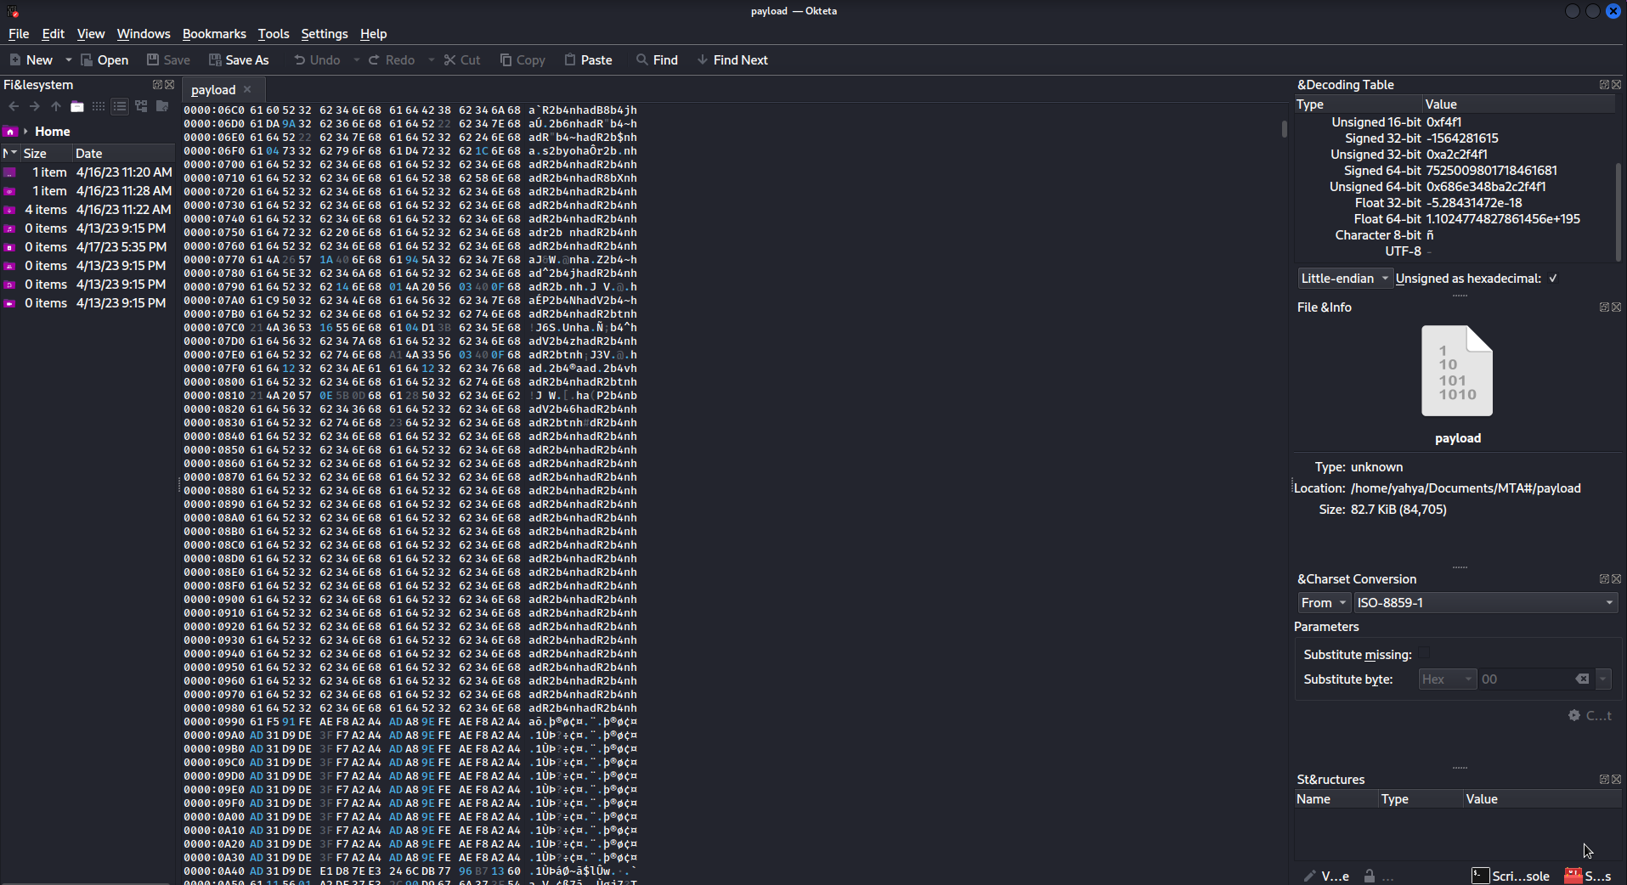Open the Script console button in status bar
Viewport: 1627px width, 885px height.
tap(1511, 876)
